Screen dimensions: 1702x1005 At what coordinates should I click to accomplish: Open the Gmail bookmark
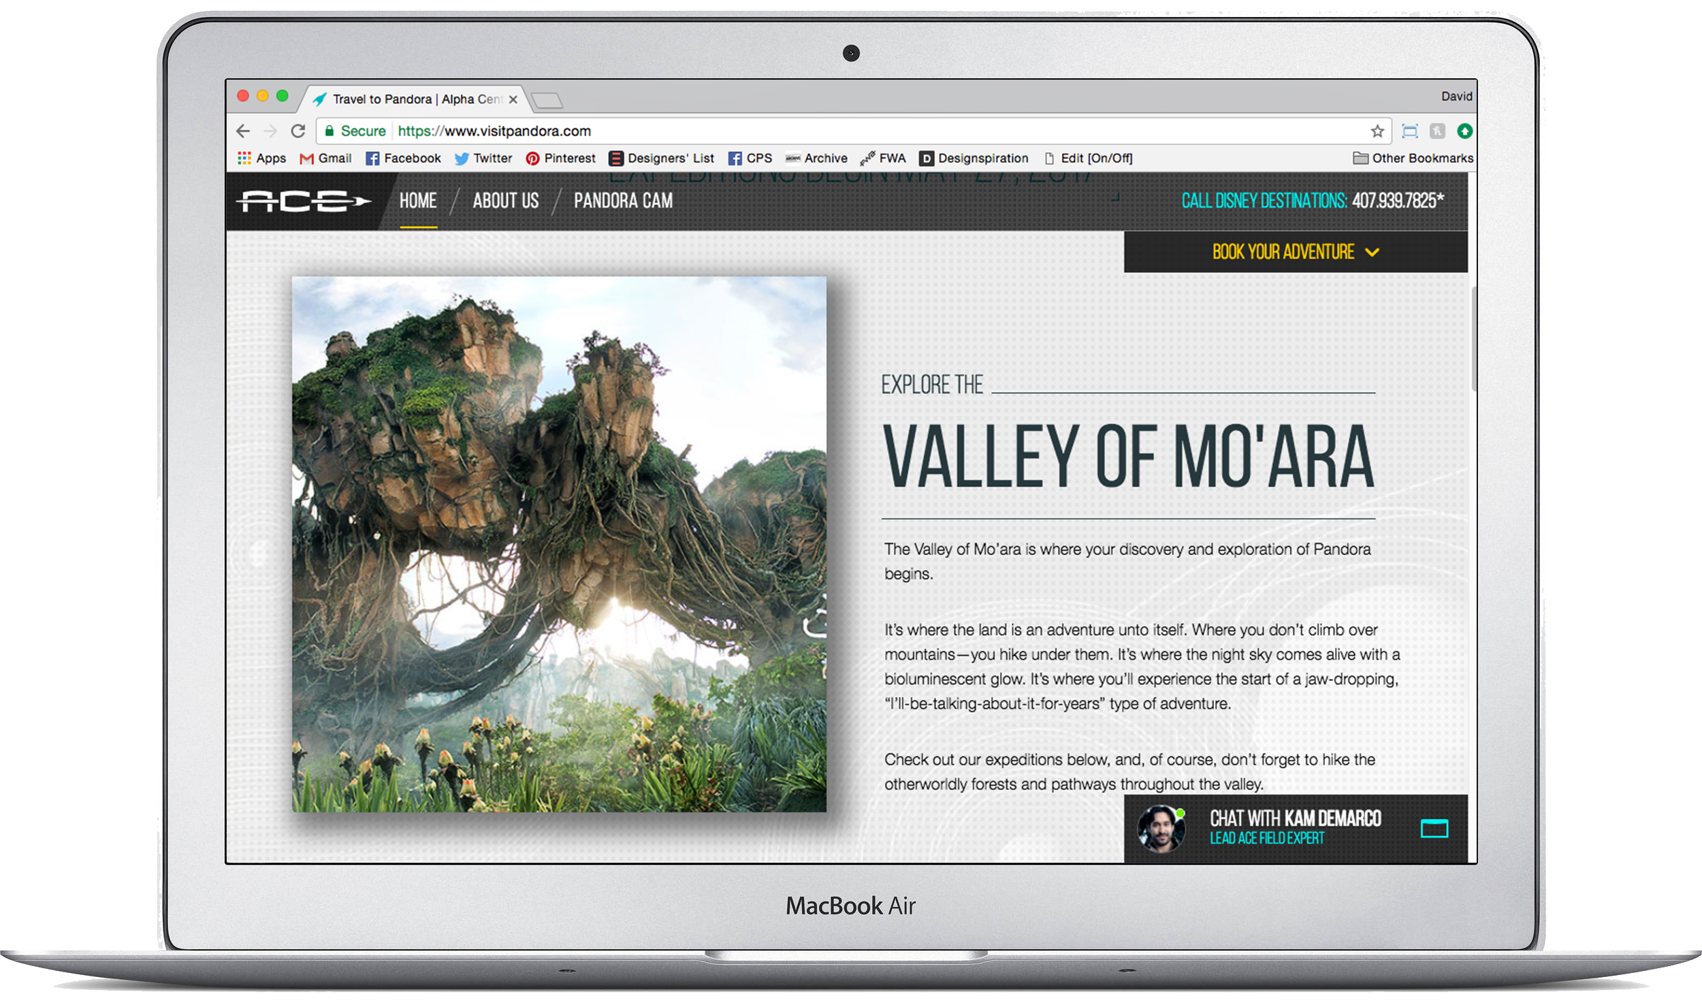325,158
